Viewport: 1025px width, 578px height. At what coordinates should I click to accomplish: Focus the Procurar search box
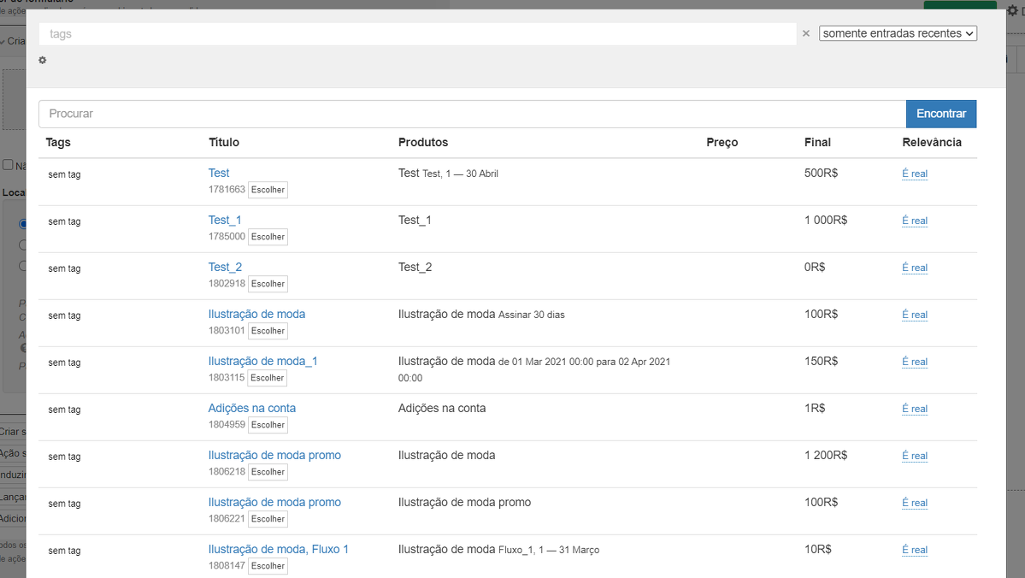472,114
